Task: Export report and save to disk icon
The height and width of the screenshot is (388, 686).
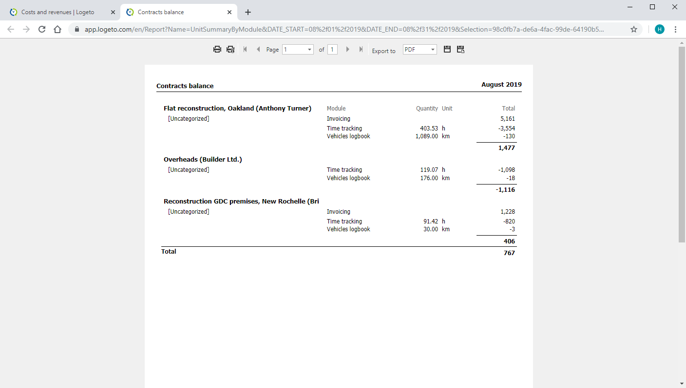Action: coord(447,49)
